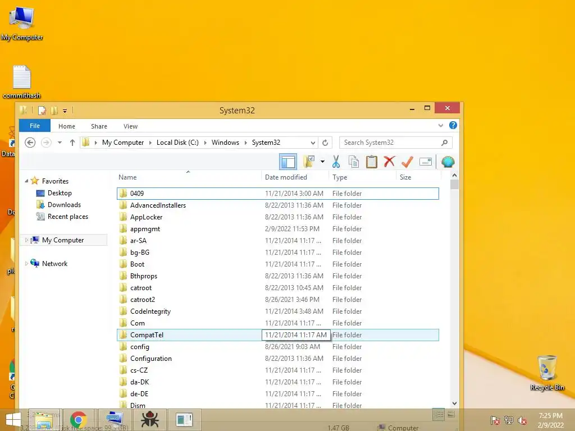Select the commithash desktop file
Image resolution: width=575 pixels, height=431 pixels.
tap(22, 82)
